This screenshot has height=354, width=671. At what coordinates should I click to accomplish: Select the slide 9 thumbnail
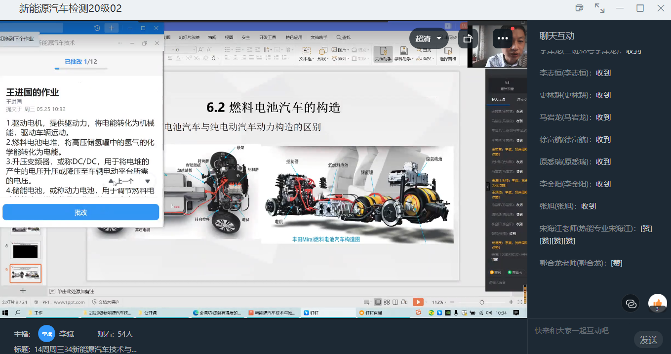(26, 273)
